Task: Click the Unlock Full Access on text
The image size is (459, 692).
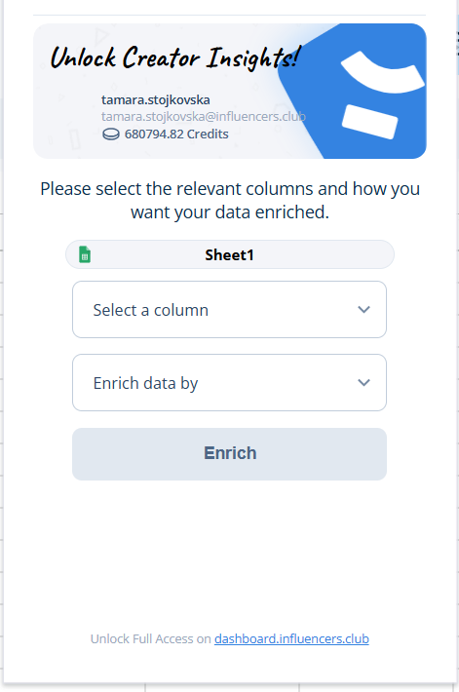Action: (x=150, y=638)
